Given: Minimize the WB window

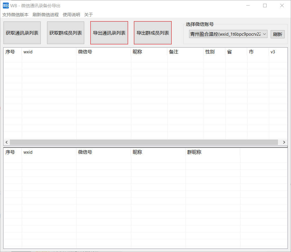Looking at the screenshot, I should (248, 6).
